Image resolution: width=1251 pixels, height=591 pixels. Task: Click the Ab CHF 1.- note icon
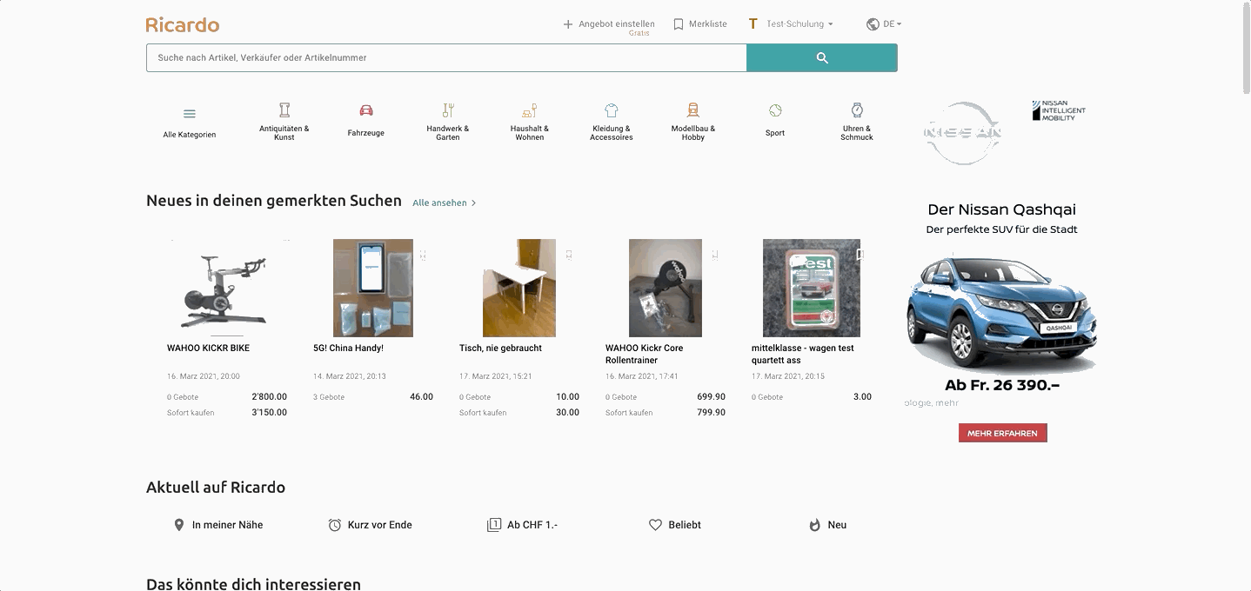click(x=494, y=525)
